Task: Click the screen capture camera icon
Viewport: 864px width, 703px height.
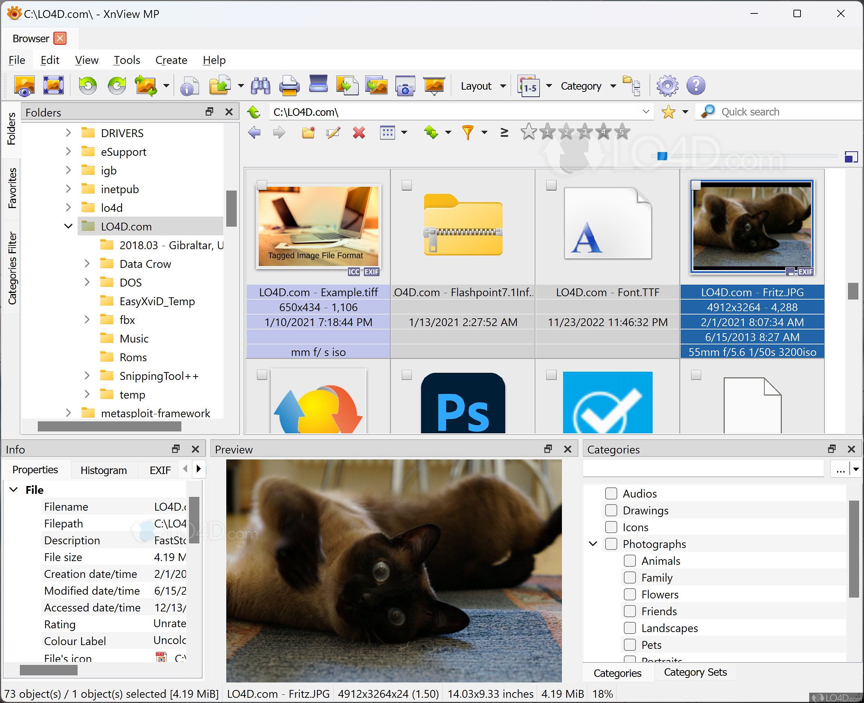Action: point(405,86)
